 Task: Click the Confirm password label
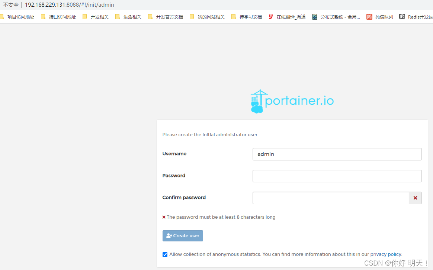click(x=184, y=198)
